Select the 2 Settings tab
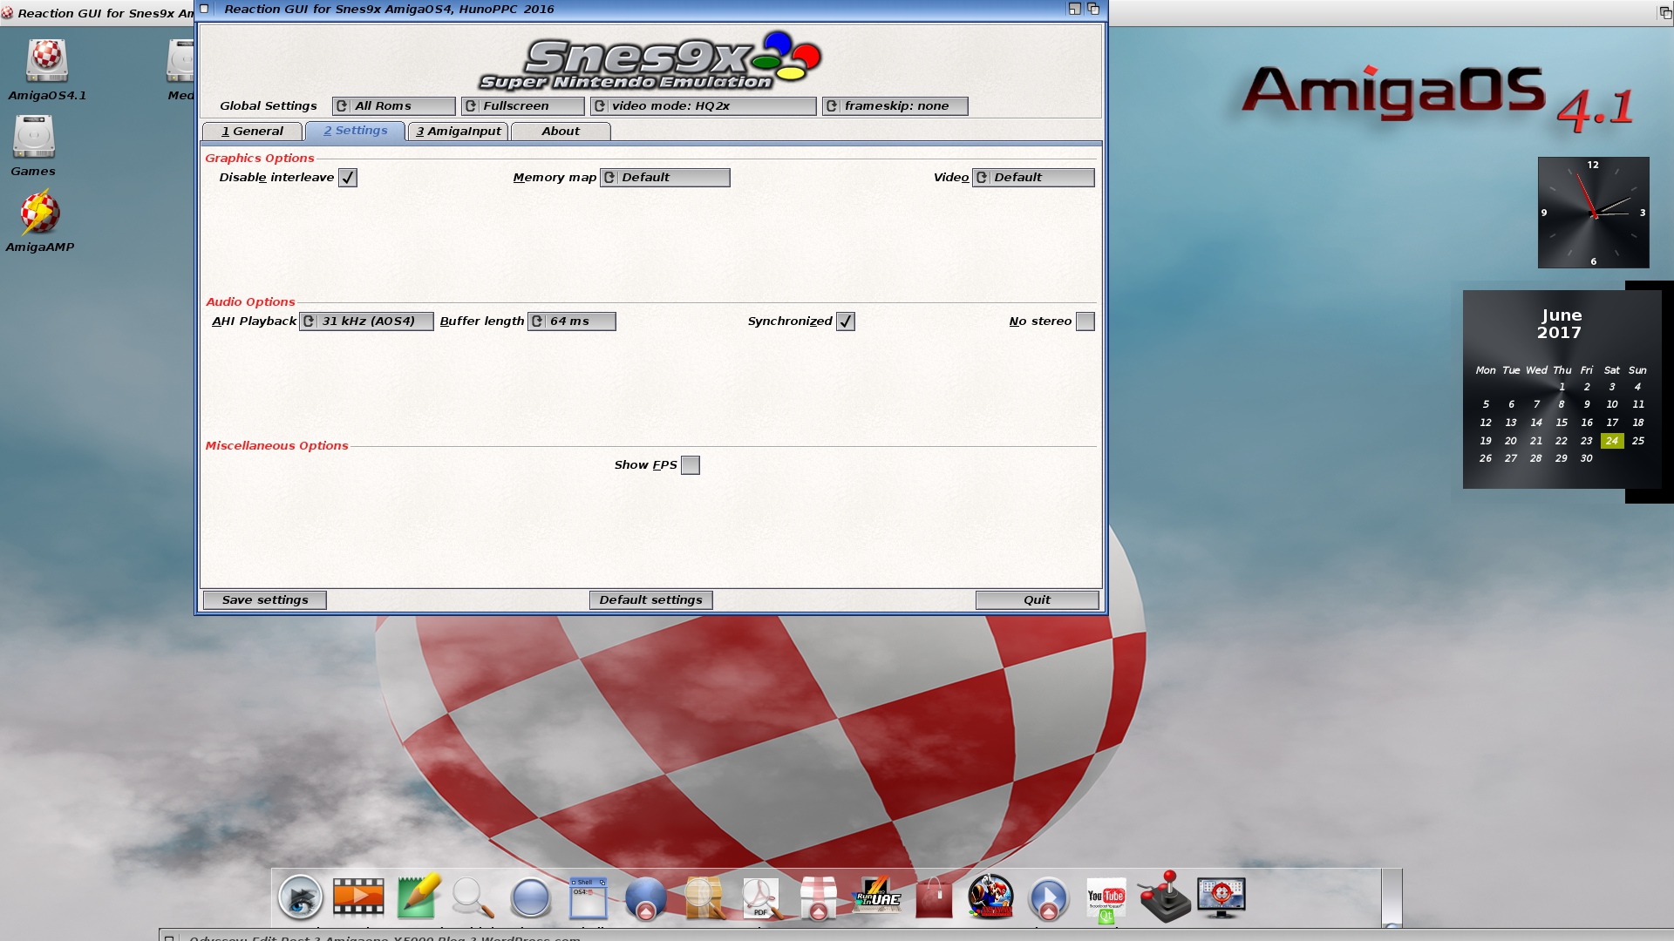Image resolution: width=1674 pixels, height=941 pixels. pyautogui.click(x=355, y=131)
